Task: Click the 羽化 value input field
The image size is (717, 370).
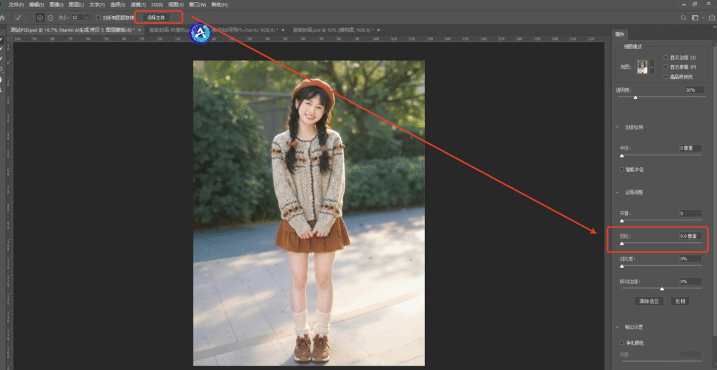Action: 690,236
